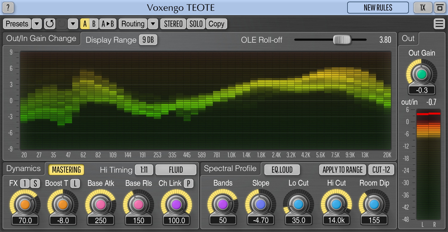Click the Hi Cut value field 14.0k

[x=336, y=221]
